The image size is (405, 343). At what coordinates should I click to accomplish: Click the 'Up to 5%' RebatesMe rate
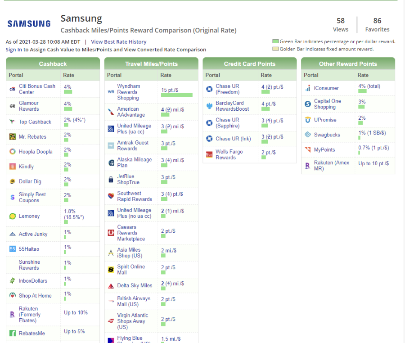click(74, 331)
